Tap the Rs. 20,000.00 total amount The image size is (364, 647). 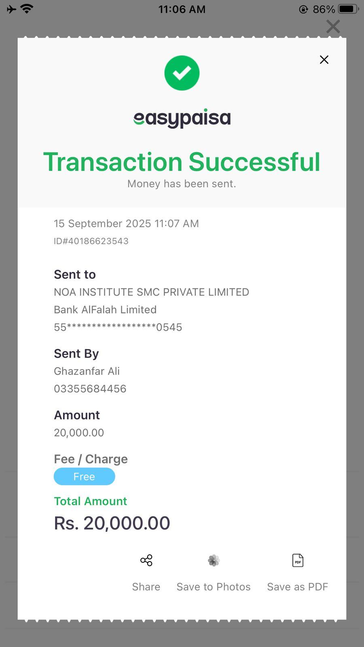[x=112, y=523]
